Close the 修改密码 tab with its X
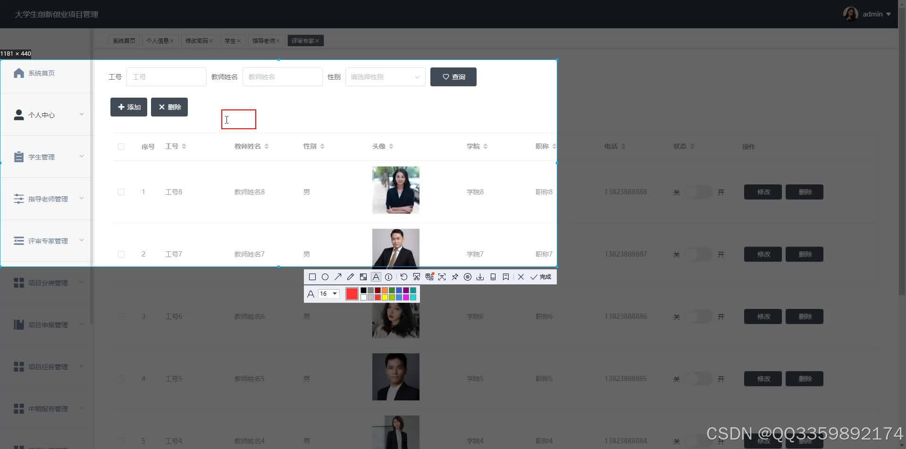The height and width of the screenshot is (449, 906). [x=211, y=41]
